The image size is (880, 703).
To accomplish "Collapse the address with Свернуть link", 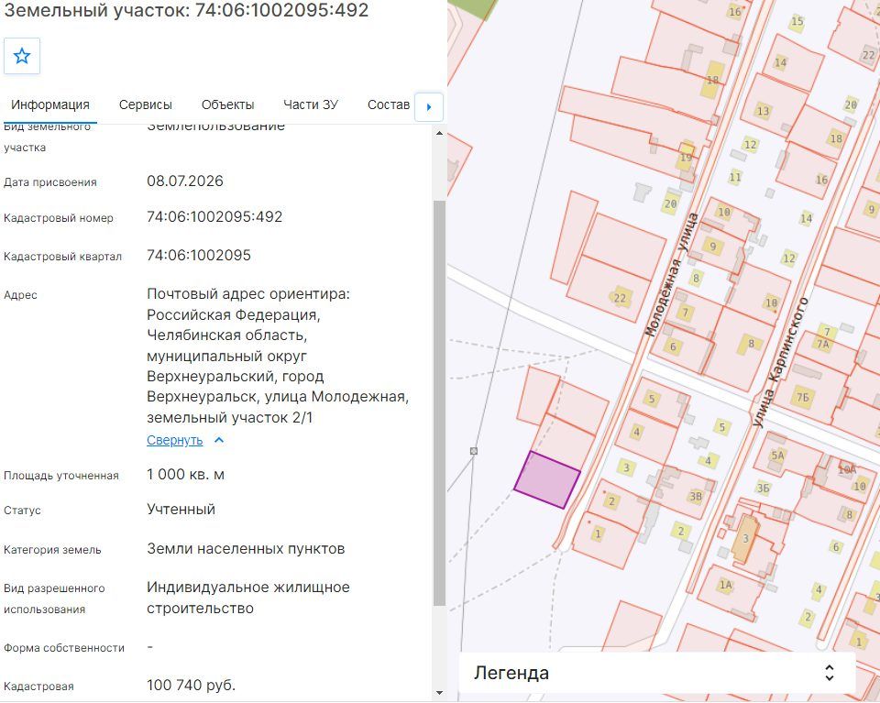I will click(x=174, y=441).
